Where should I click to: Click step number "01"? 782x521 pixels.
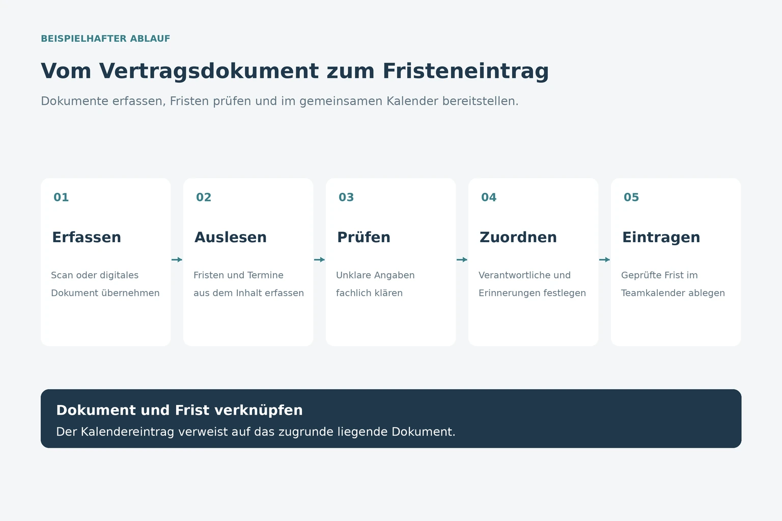(61, 197)
